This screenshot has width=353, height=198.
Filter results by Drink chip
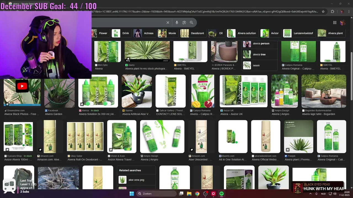tap(121, 33)
